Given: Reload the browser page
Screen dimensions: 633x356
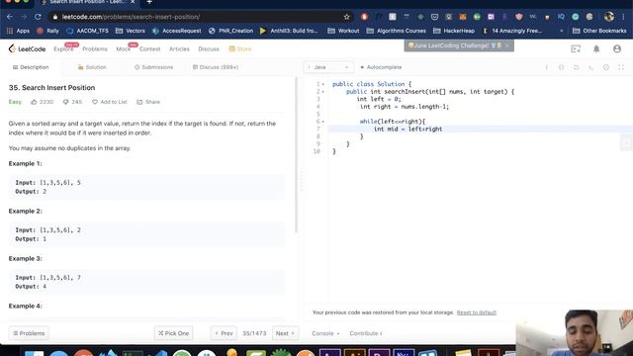Looking at the screenshot, I should (x=38, y=17).
